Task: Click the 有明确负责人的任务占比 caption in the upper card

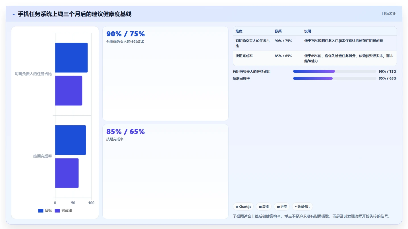Action: [125, 41]
